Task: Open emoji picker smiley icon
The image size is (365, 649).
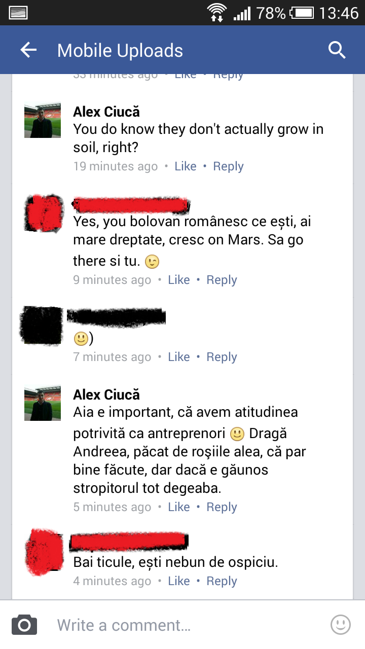Action: 341,625
